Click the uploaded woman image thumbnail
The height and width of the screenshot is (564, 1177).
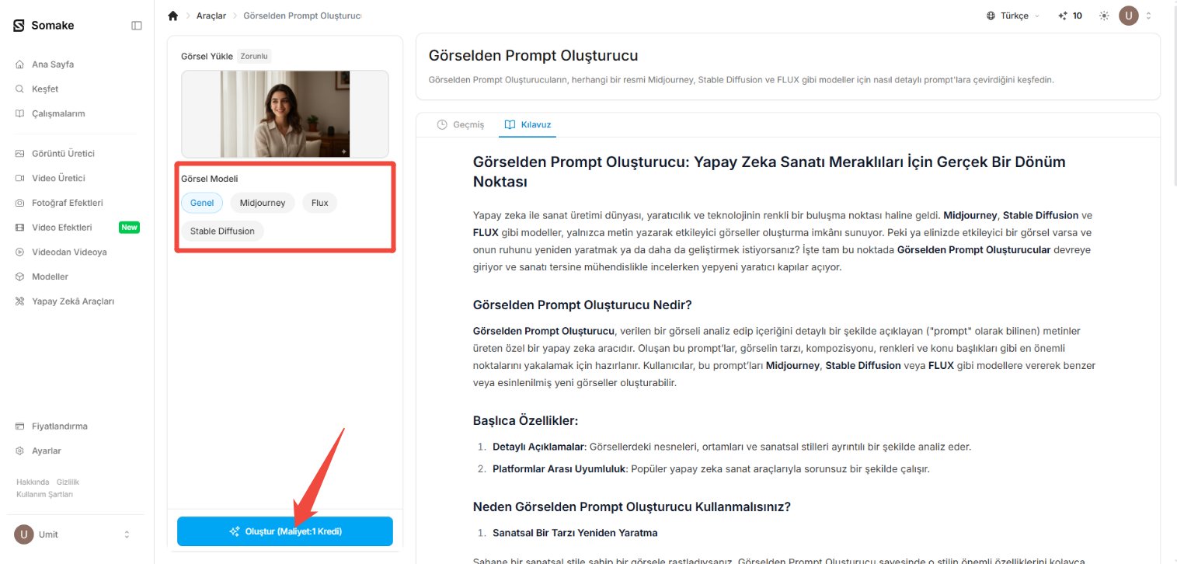tap(285, 114)
